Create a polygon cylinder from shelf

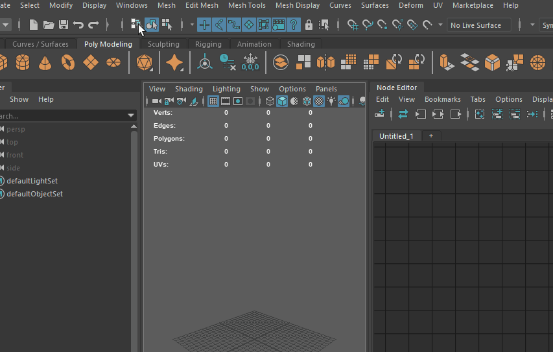[x=23, y=63]
